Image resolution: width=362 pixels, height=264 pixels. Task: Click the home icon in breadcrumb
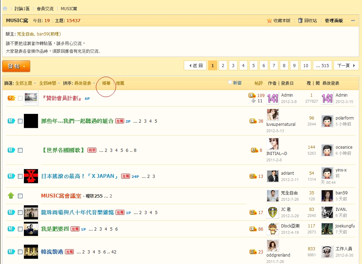5,8
